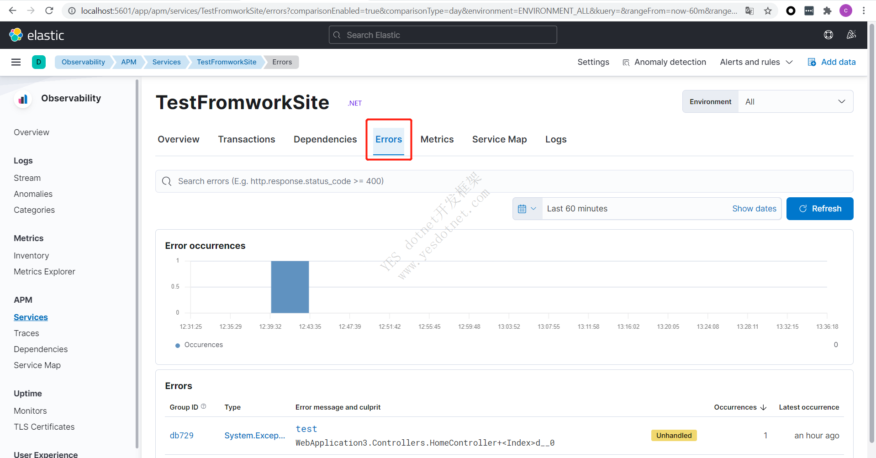This screenshot has height=458, width=876.
Task: Toggle the Occurences legend item
Action: [199, 345]
